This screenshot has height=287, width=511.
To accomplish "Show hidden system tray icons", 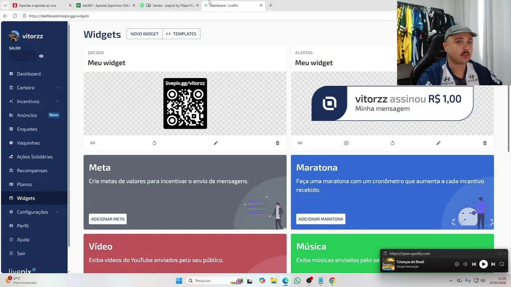I will pyautogui.click(x=451, y=281).
